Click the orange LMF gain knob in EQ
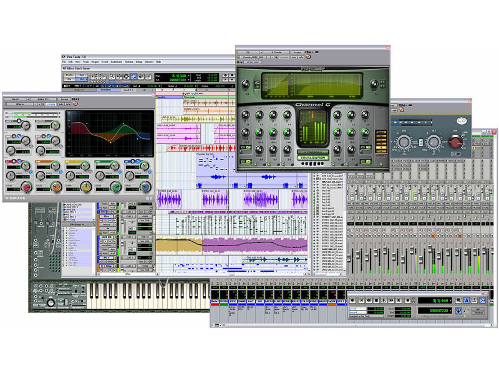Image resolution: width=499 pixels, height=374 pixels. [x=56, y=187]
